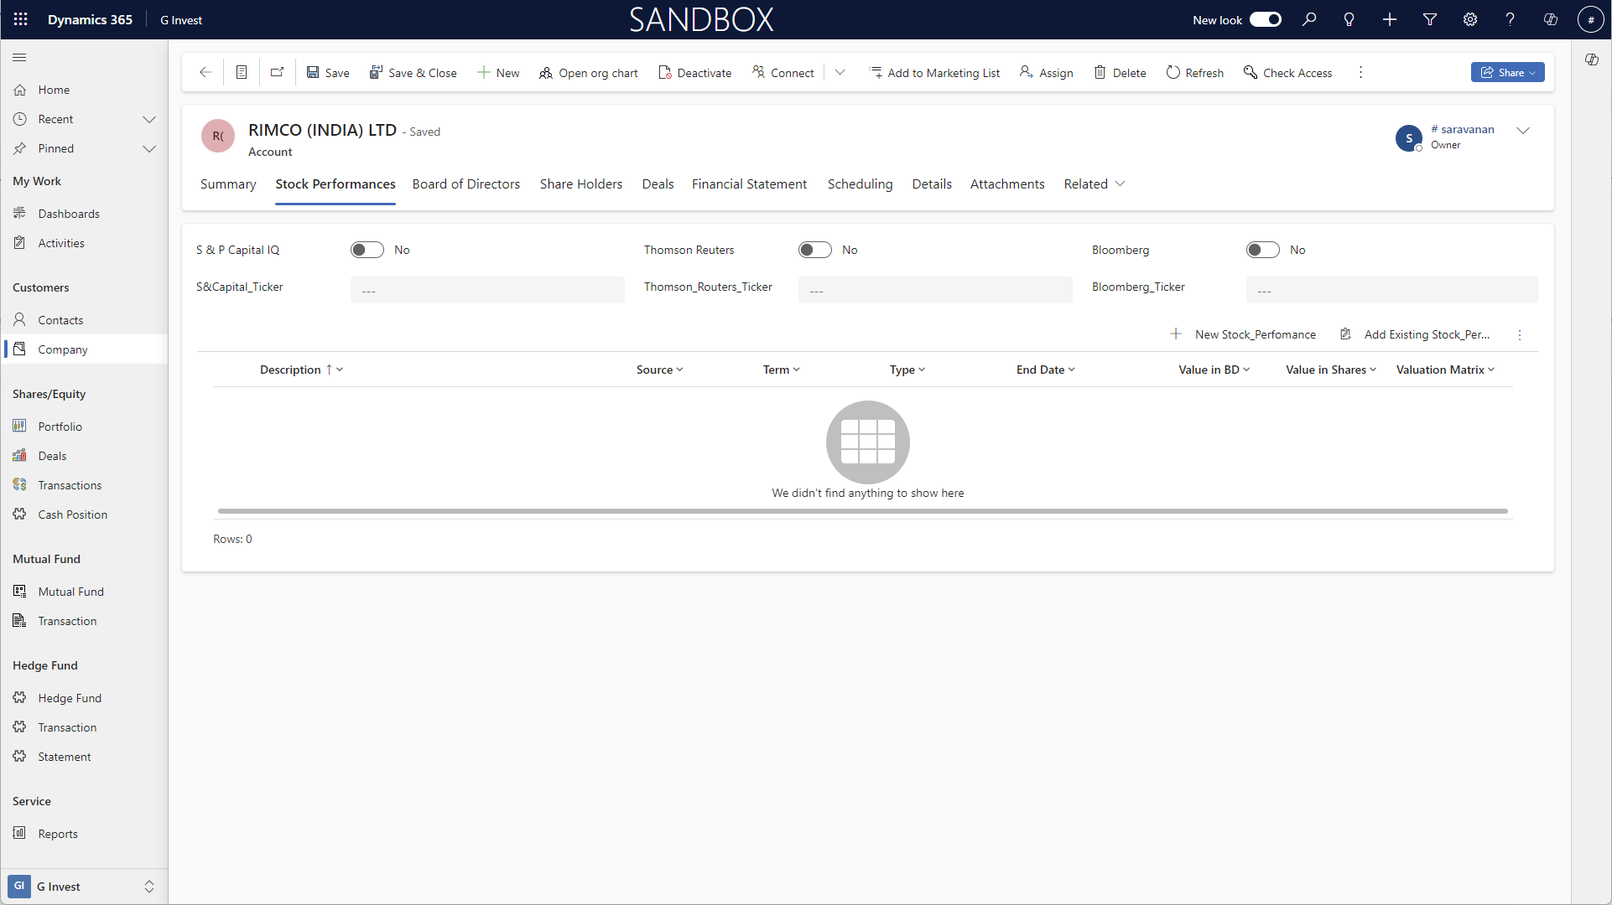Open the app launcher waffle icon
Screen dimensions: 1612x905
coord(21,19)
